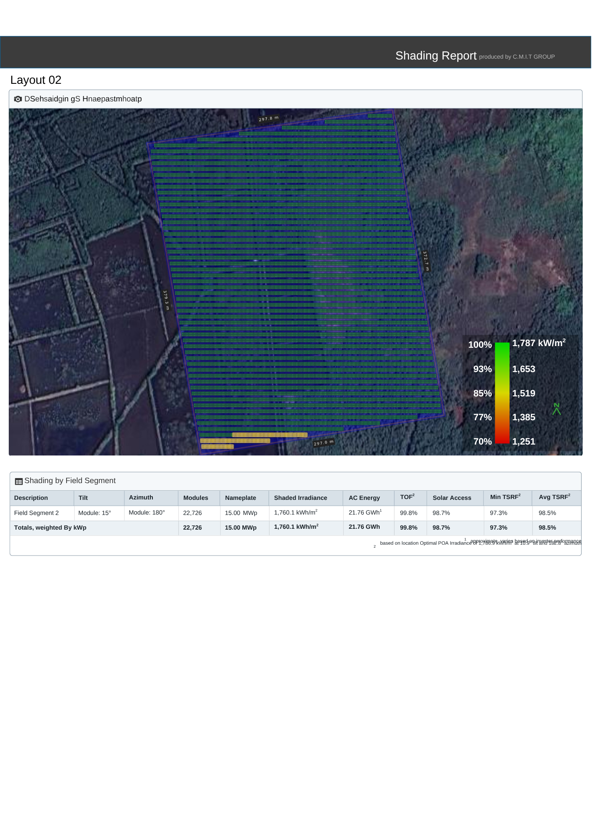Click the 297.8 m dimension label on map
Viewport: 592px width, 838px height.
[x=268, y=119]
